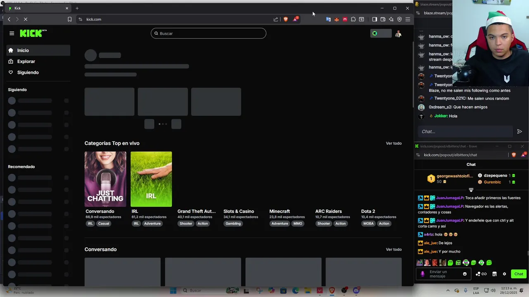
Task: Open the chat points infinity icon
Action: point(481,274)
